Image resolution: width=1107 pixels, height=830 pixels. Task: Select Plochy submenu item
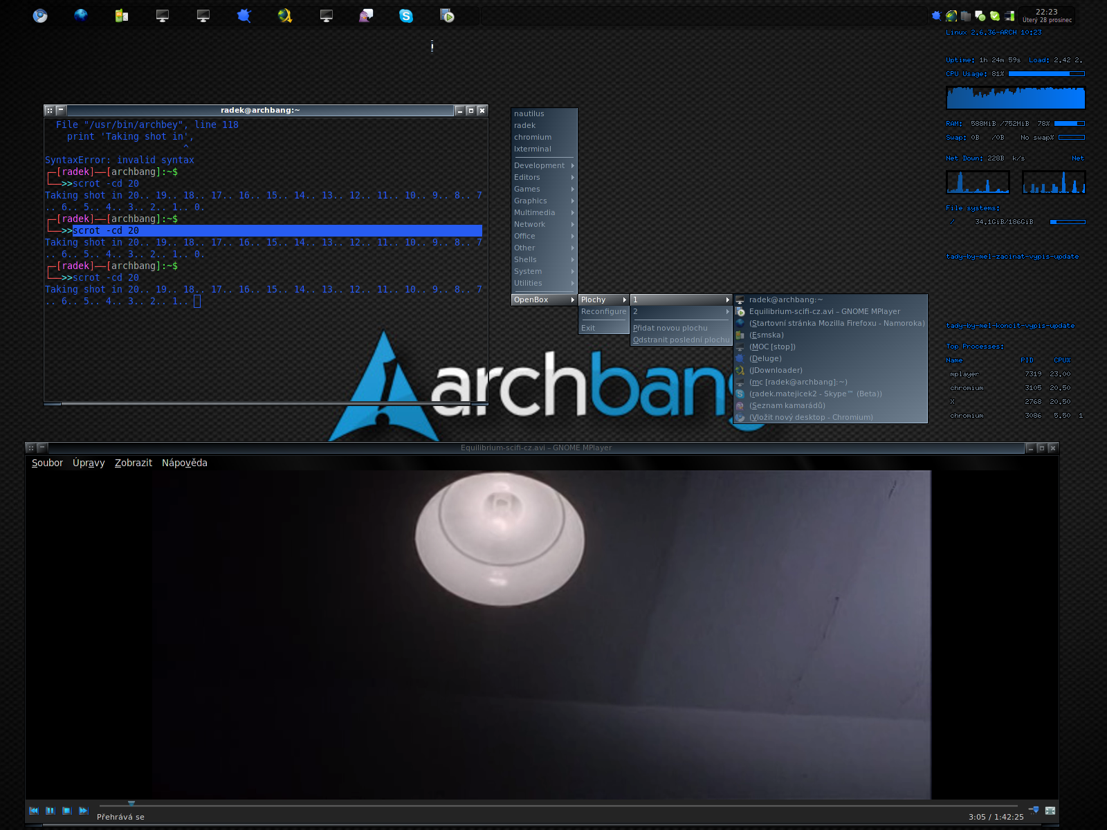coord(603,299)
